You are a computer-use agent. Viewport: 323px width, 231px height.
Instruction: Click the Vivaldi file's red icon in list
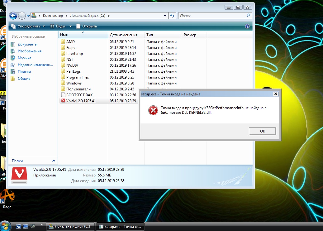(63, 101)
